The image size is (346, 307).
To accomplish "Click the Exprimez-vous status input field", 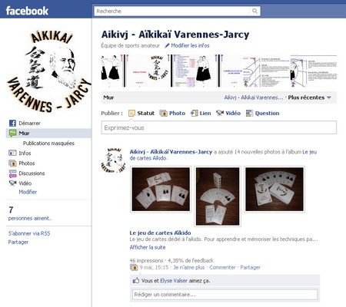I will (219, 127).
